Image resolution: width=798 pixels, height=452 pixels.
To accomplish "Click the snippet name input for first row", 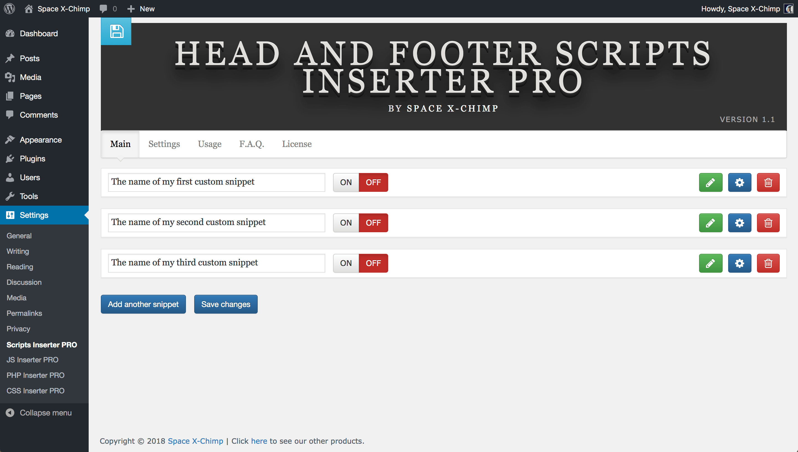I will (x=216, y=182).
